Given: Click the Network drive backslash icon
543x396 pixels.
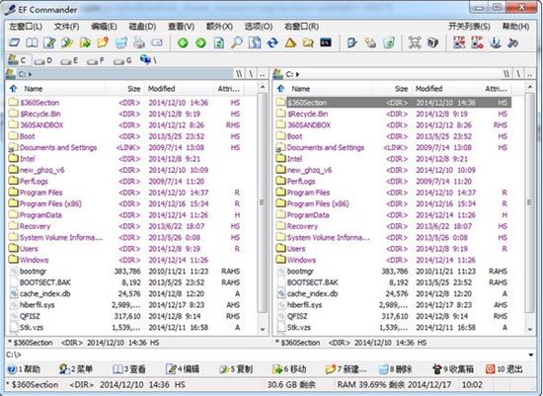Looking at the screenshot, I should click(x=148, y=60).
